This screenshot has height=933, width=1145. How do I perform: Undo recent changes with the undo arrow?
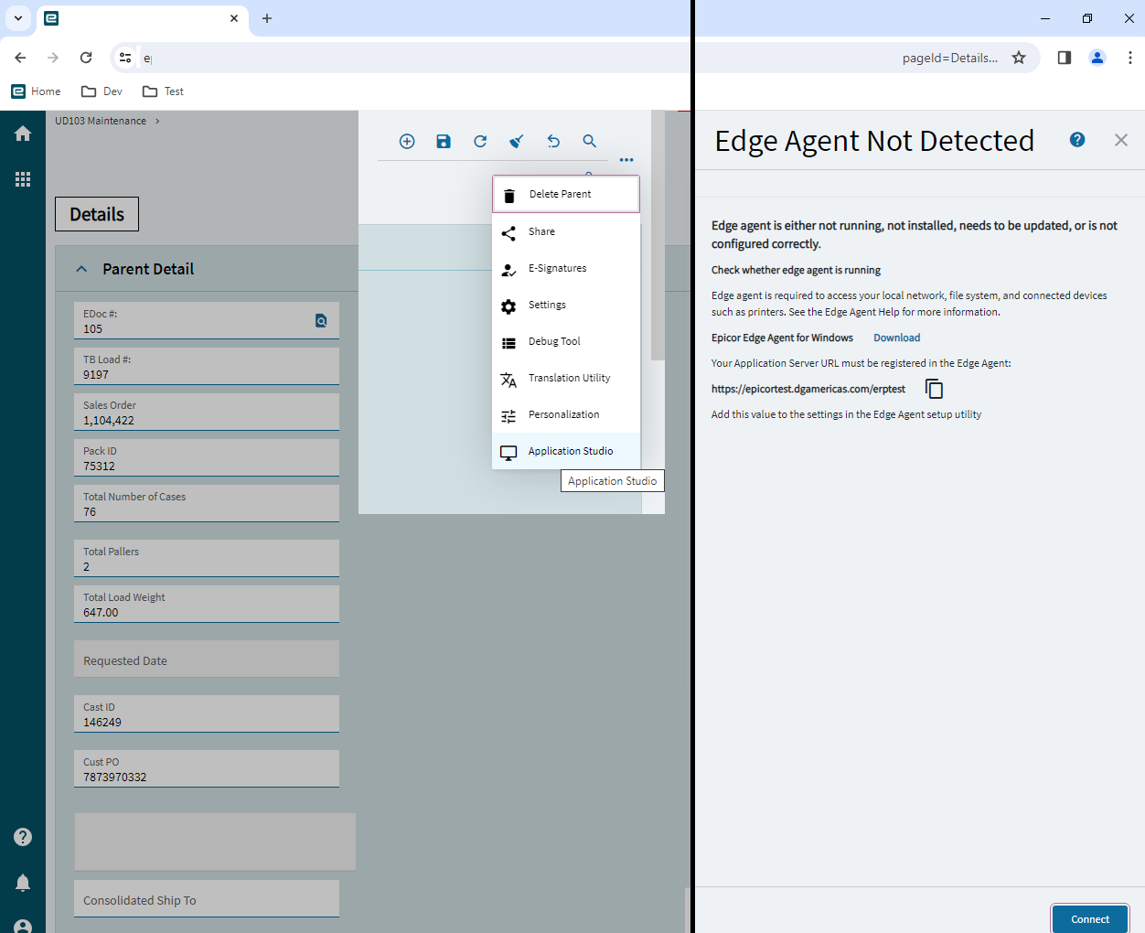click(x=553, y=141)
